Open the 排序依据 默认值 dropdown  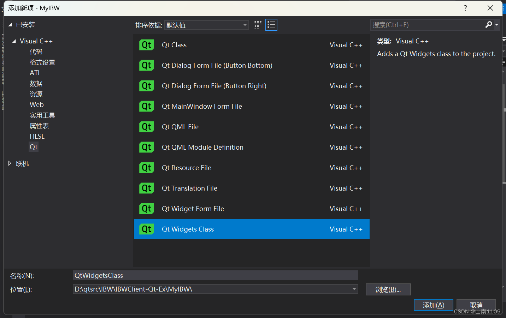click(x=207, y=25)
